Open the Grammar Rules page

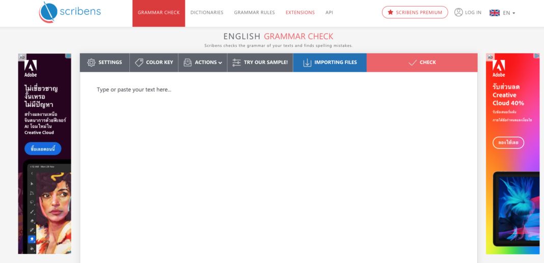tap(254, 13)
